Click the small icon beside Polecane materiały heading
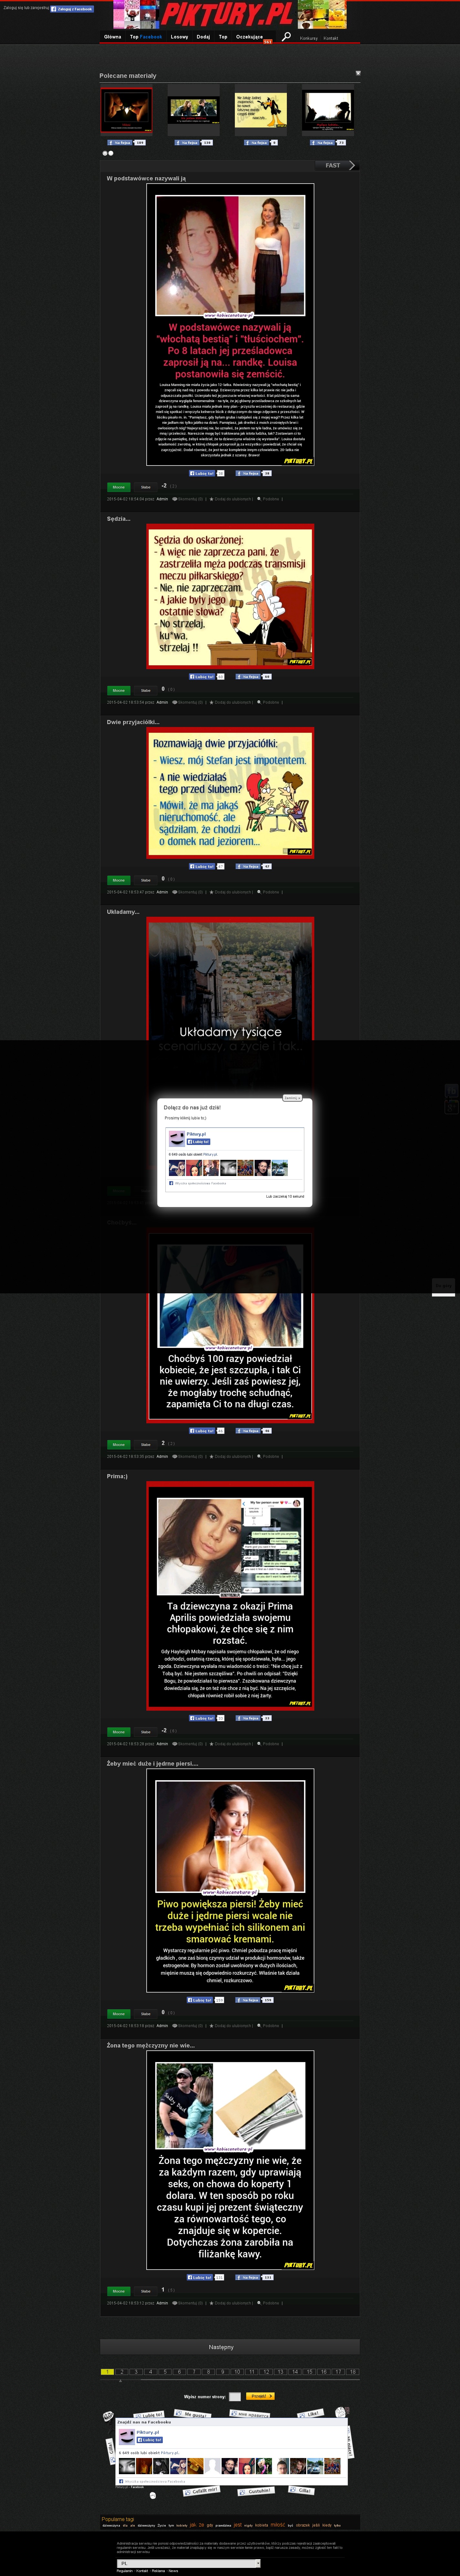 (x=358, y=73)
